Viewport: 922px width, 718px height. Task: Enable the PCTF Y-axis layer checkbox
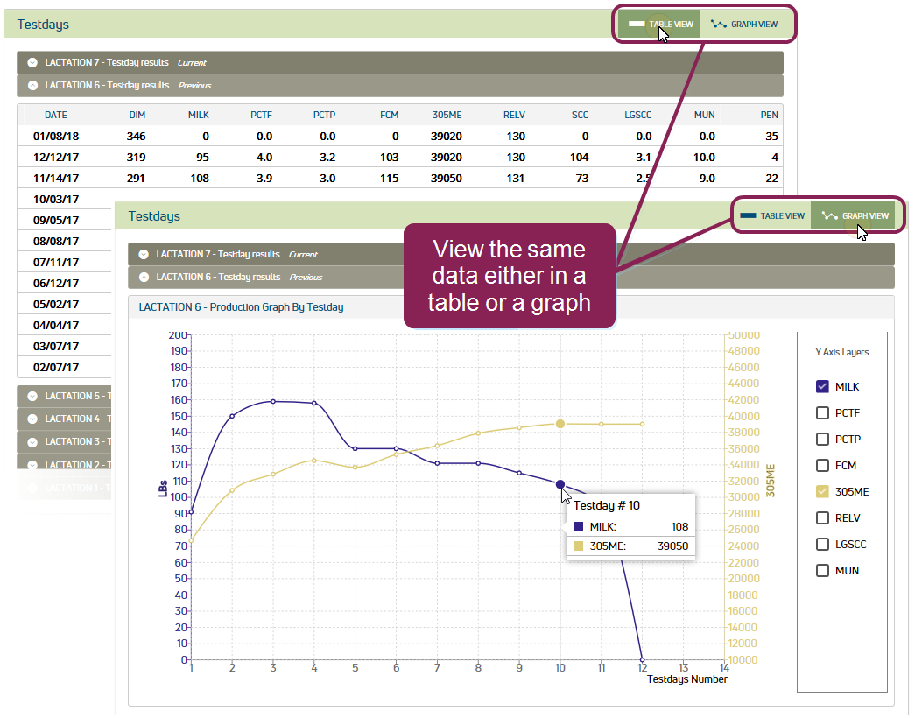pyautogui.click(x=822, y=412)
